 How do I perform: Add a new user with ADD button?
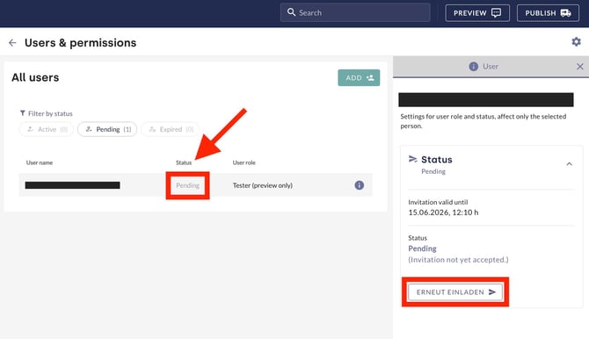359,77
